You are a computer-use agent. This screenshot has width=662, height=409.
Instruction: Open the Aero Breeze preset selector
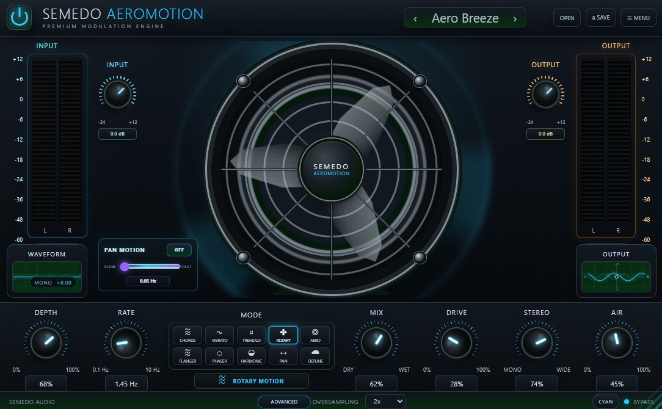(x=465, y=18)
